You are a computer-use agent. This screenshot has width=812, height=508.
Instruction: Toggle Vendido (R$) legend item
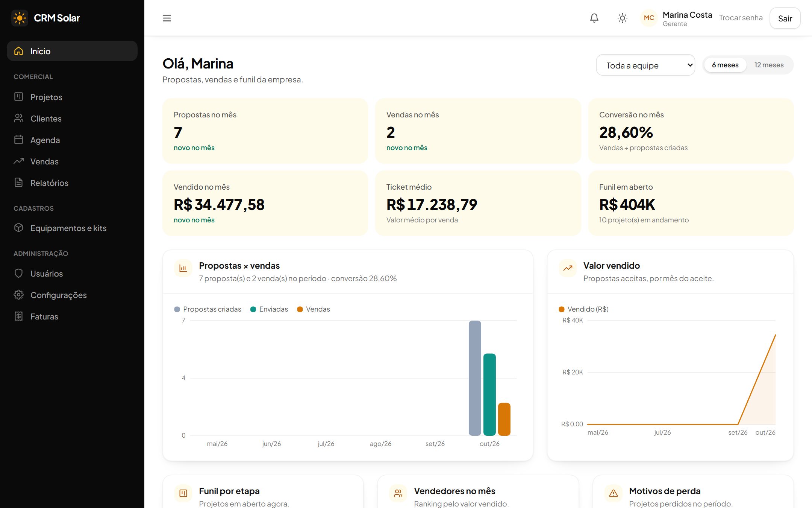pyautogui.click(x=584, y=309)
